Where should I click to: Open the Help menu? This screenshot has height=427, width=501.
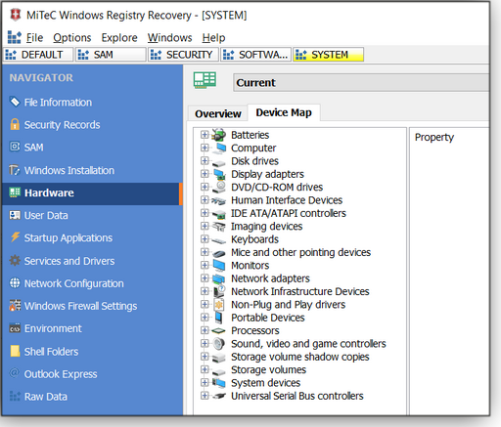pos(213,38)
